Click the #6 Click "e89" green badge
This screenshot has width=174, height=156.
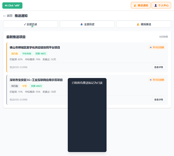(x=12, y=5)
